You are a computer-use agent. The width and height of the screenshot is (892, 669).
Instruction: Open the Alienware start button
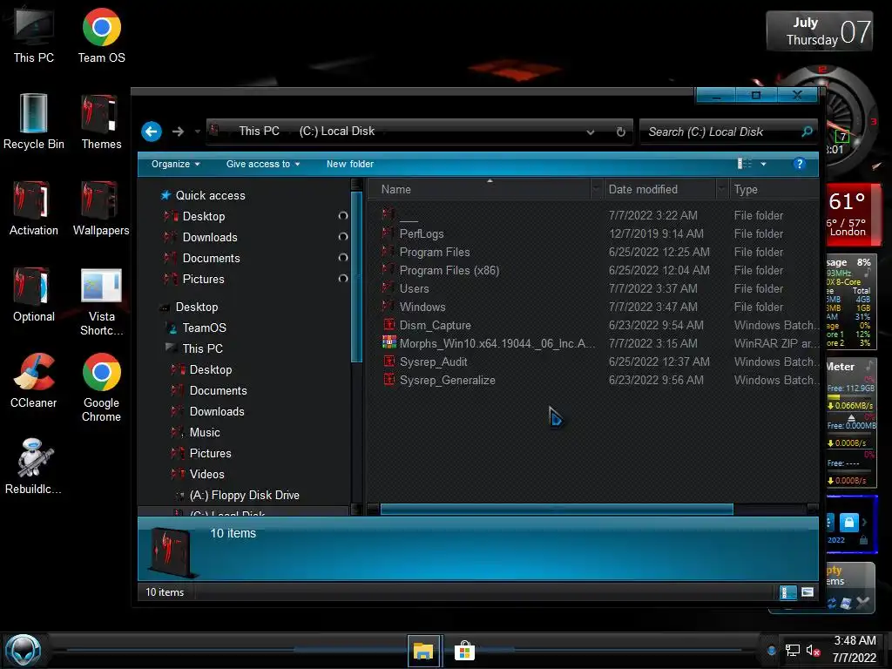click(x=24, y=651)
